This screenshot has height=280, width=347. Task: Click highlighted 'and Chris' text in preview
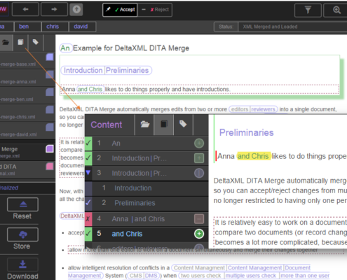254,156
